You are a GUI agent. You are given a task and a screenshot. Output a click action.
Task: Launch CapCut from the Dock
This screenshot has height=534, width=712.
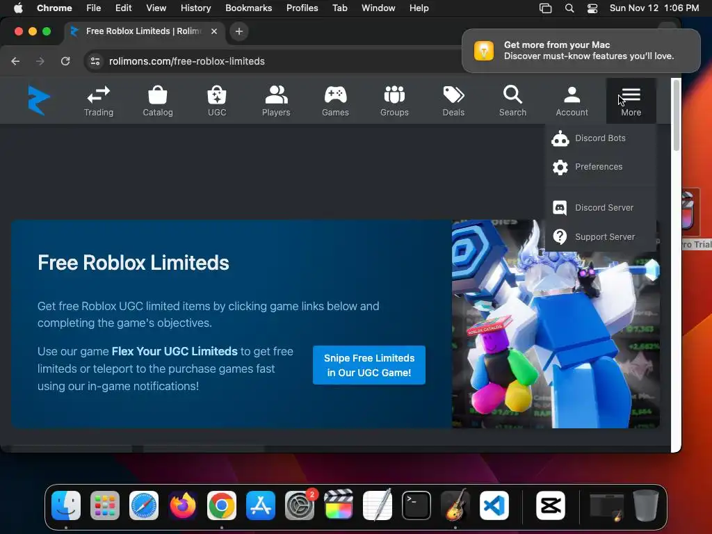pyautogui.click(x=551, y=505)
